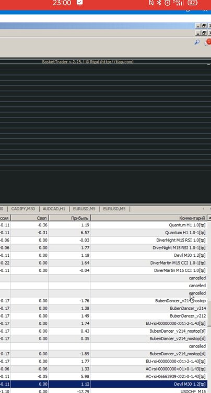Click the profit value 1.64
Image resolution: width=211 pixels, height=393 pixels.
(x=85, y=263)
